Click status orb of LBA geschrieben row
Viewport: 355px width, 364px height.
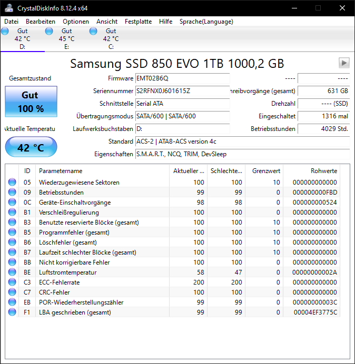click(x=12, y=312)
